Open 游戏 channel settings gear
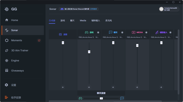Screen dimensions: 183x102 [x=98, y=33]
